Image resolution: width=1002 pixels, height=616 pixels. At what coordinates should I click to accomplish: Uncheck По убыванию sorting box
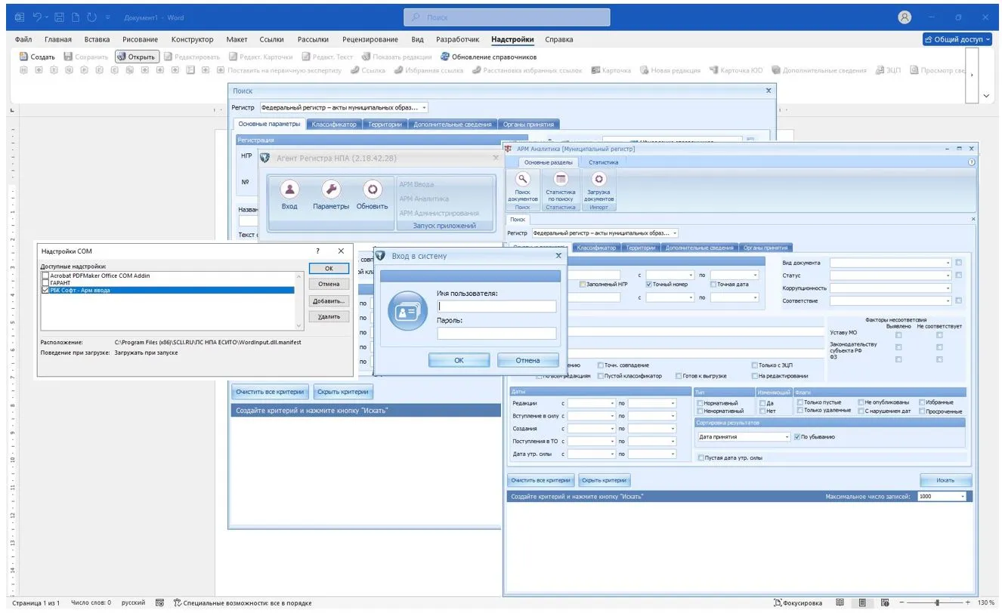796,437
